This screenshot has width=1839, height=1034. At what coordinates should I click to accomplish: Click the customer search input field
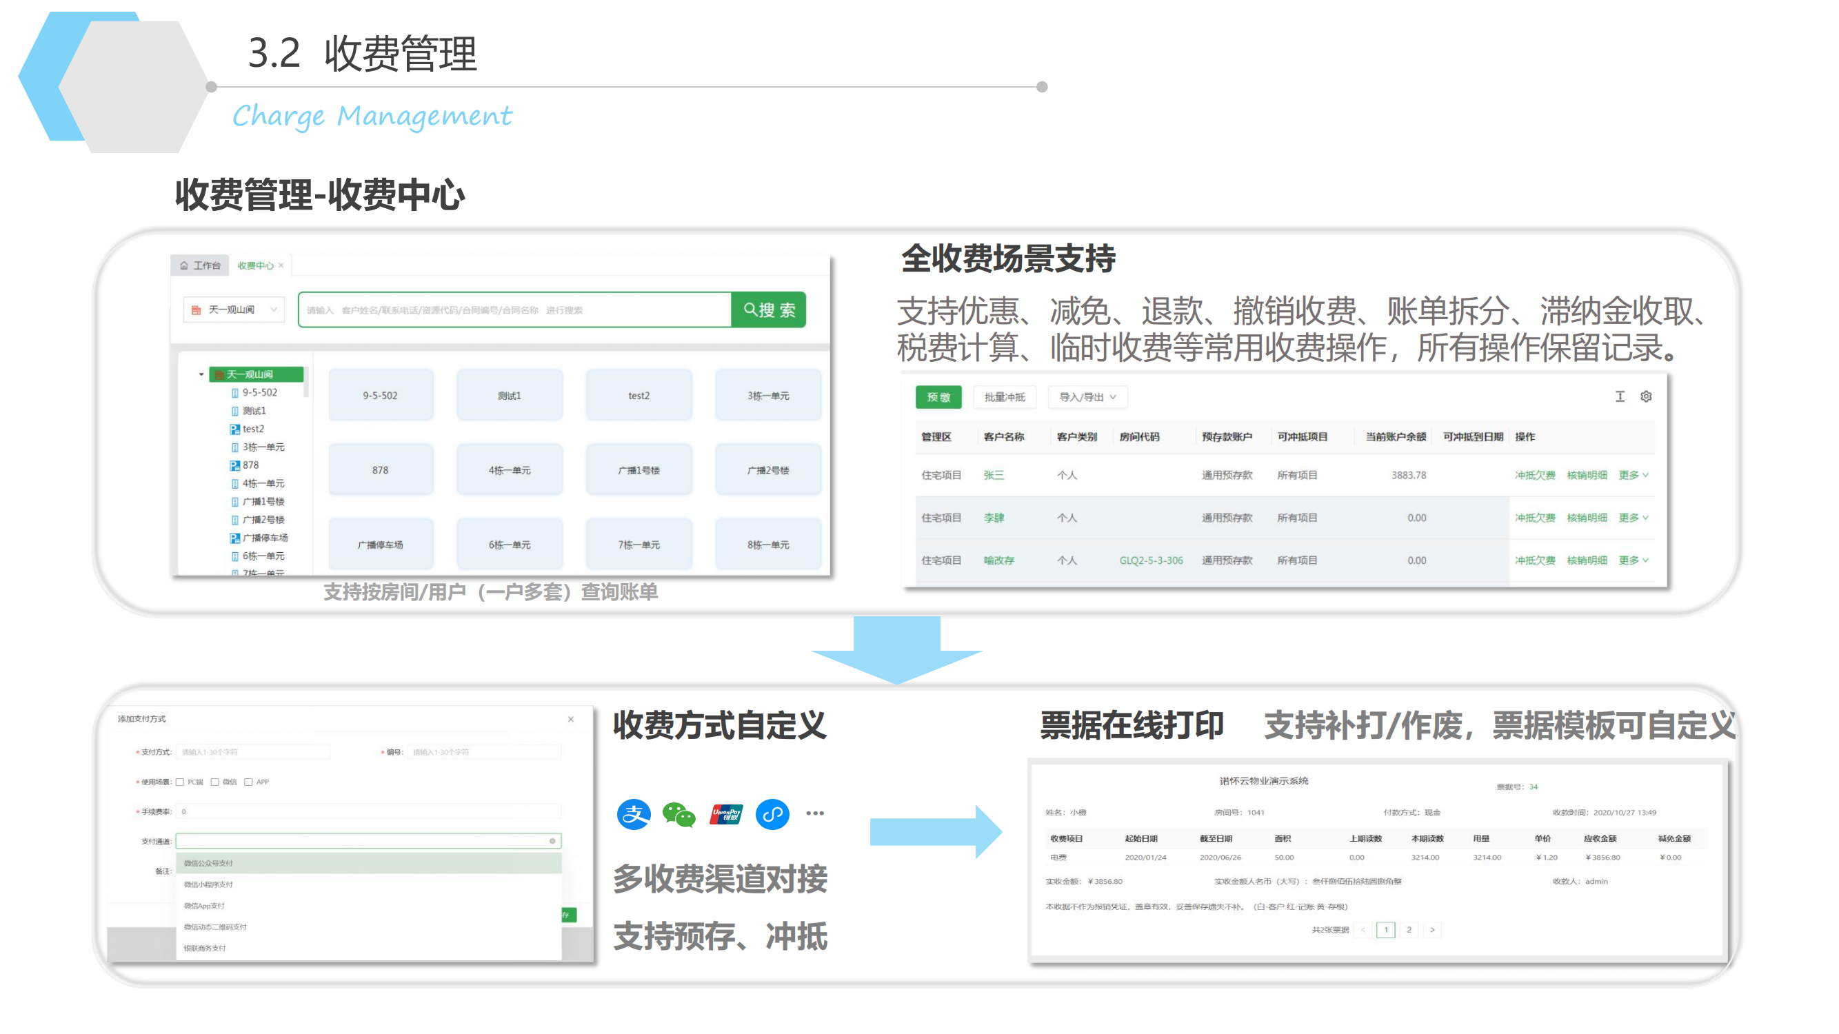pos(514,310)
